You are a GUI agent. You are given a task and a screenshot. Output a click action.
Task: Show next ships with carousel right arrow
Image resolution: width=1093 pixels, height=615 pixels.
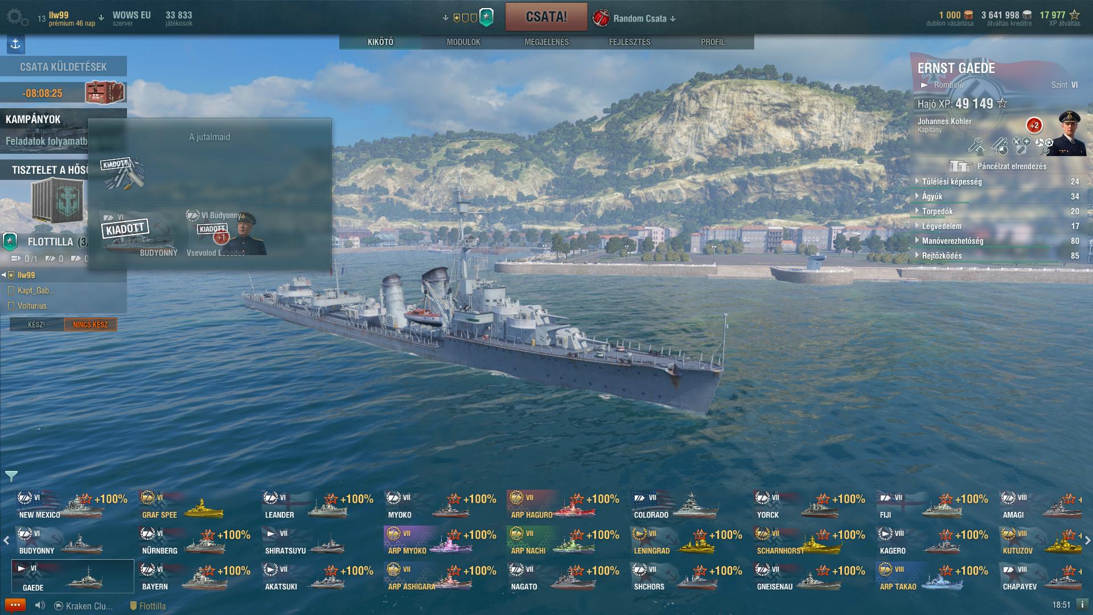click(1087, 540)
